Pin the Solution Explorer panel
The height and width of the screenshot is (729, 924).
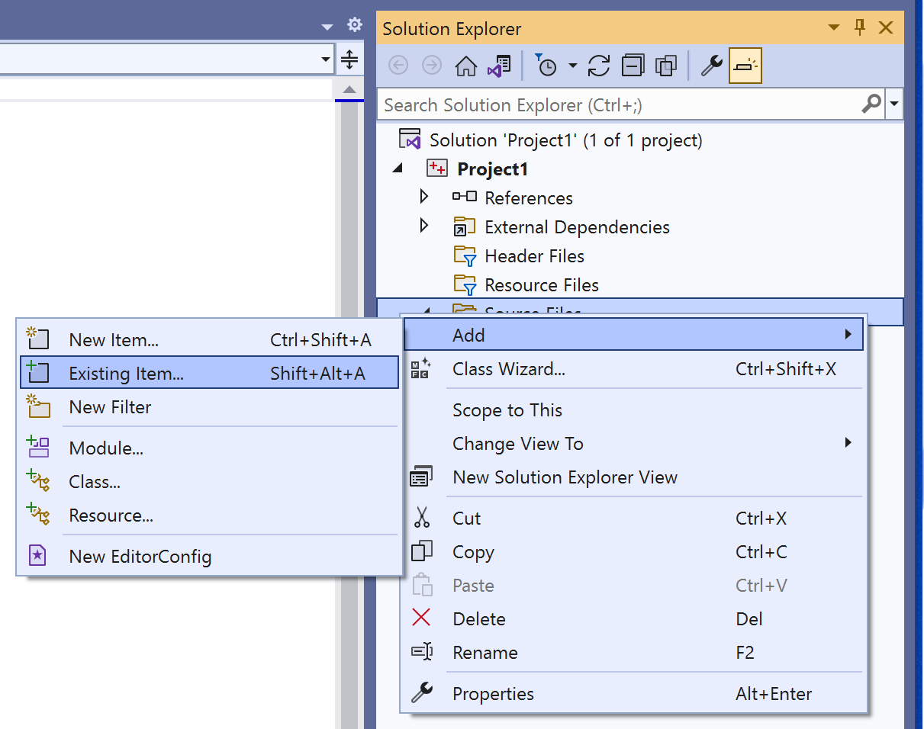click(860, 28)
